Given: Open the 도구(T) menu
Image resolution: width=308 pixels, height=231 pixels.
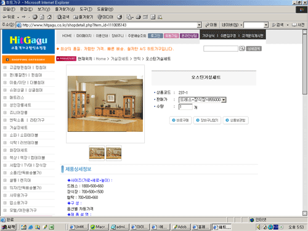Looking at the screenshot, I should point(86,9).
